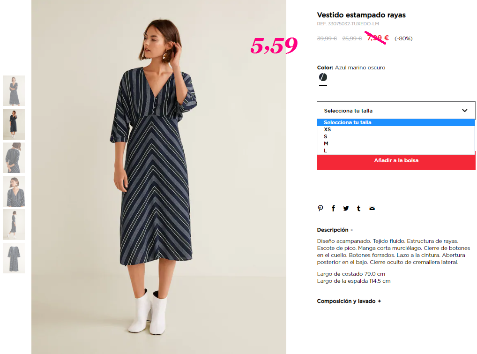Click the Twitter share icon
Screen dimensions: 477x354
(346, 209)
